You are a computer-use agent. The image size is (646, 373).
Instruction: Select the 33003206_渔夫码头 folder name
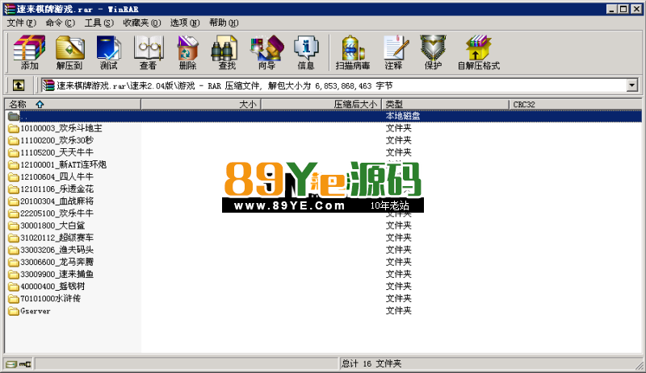pyautogui.click(x=57, y=250)
